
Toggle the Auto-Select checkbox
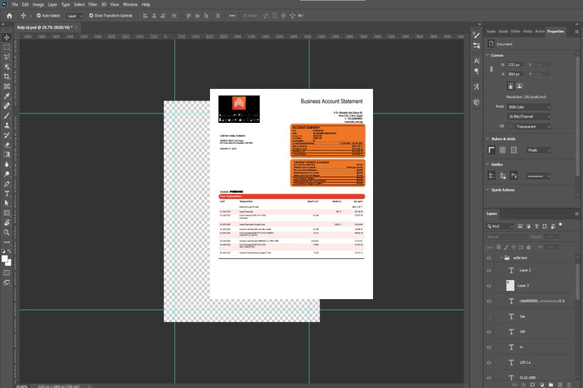click(x=38, y=16)
